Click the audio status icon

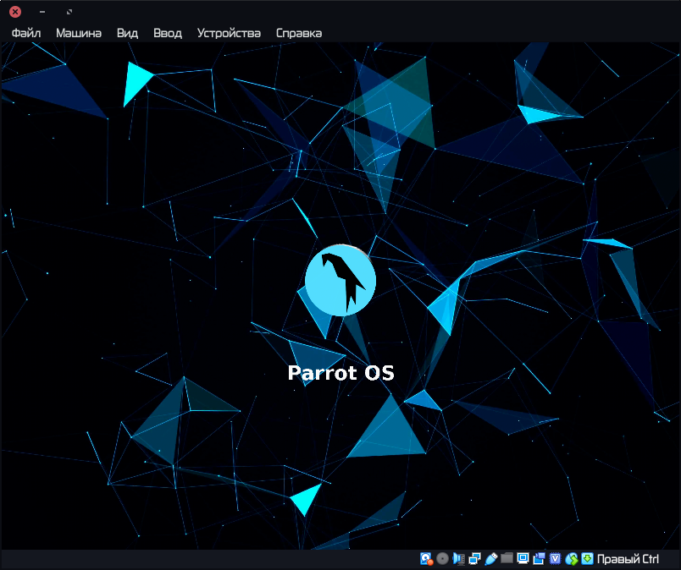click(458, 559)
